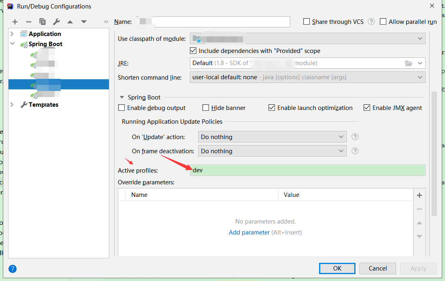Expand the Application tree node
The height and width of the screenshot is (281, 445).
[x=12, y=34]
